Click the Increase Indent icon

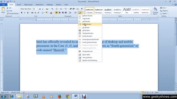coord(74,9)
